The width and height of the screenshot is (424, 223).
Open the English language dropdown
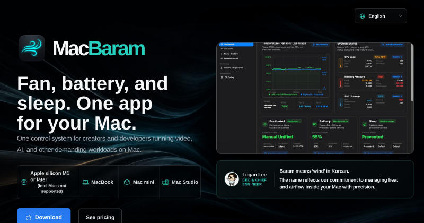pyautogui.click(x=381, y=16)
